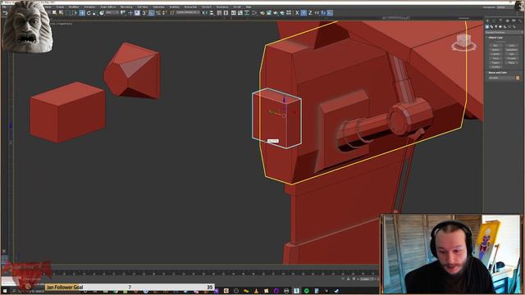Select the Geometry category icon

click(487, 26)
